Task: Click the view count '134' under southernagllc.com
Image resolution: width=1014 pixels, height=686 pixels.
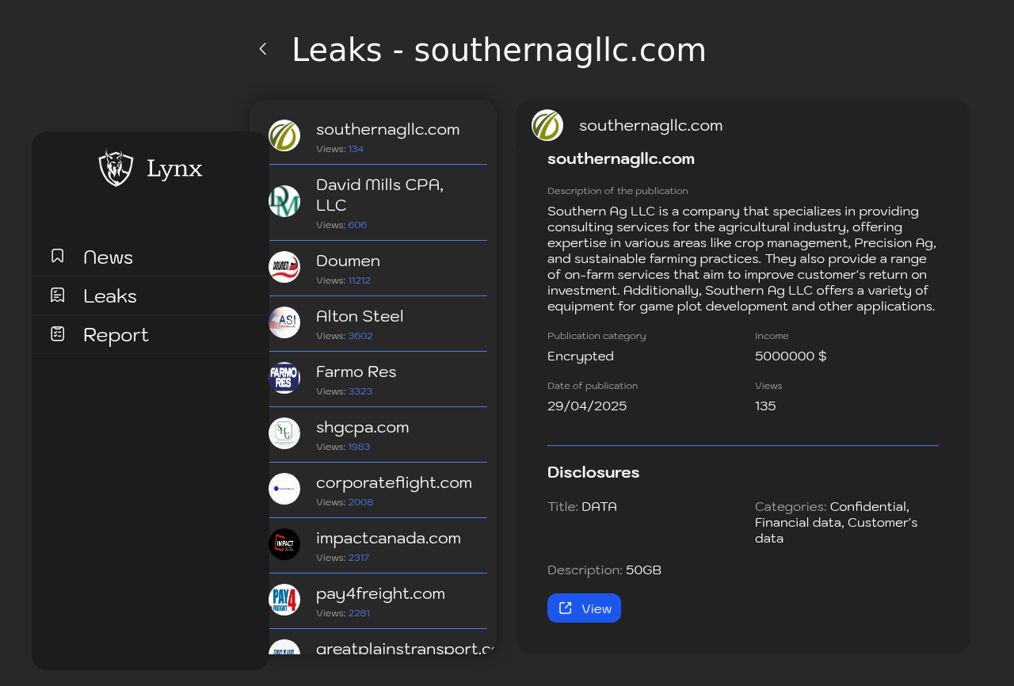Action: tap(356, 149)
